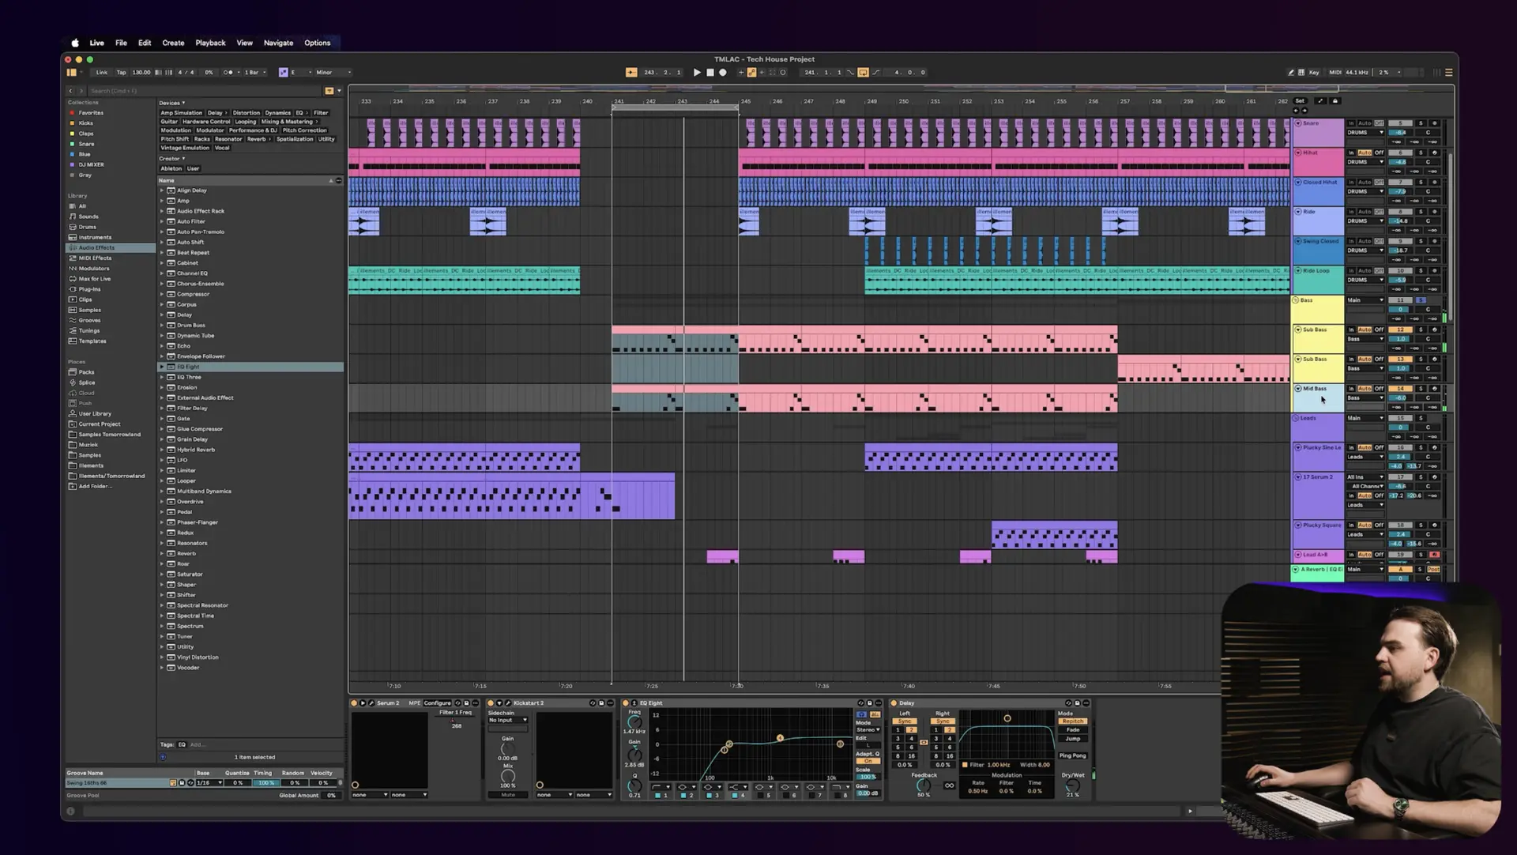
Task: Arm the Arrangement Record button
Action: coord(722,73)
